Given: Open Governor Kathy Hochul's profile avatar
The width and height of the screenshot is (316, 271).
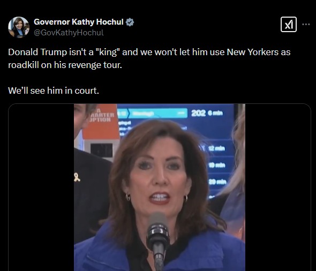Looking at the screenshot, I should point(19,27).
